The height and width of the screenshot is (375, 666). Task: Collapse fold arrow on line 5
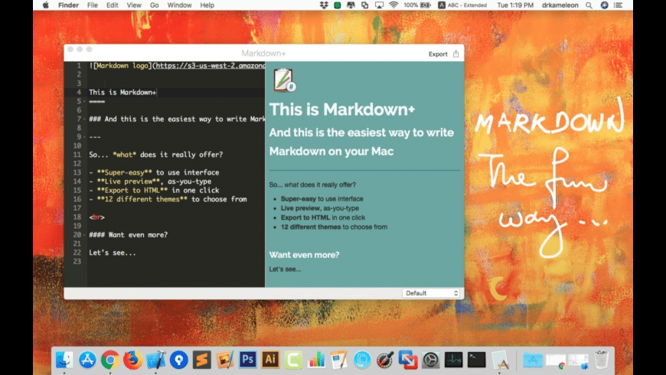pos(84,102)
